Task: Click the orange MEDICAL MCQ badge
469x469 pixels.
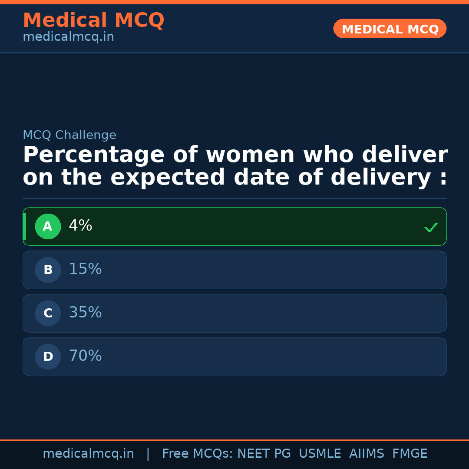Action: tap(390, 29)
